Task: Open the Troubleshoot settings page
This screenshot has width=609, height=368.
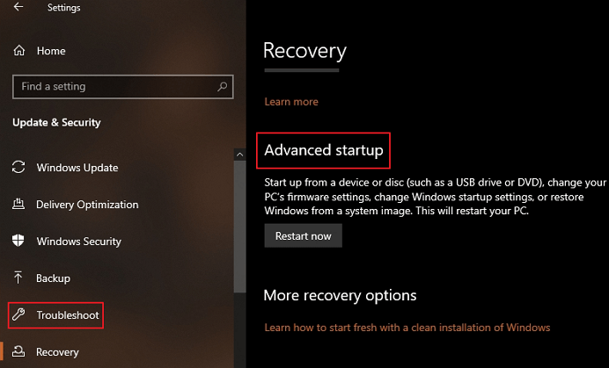Action: pos(68,315)
